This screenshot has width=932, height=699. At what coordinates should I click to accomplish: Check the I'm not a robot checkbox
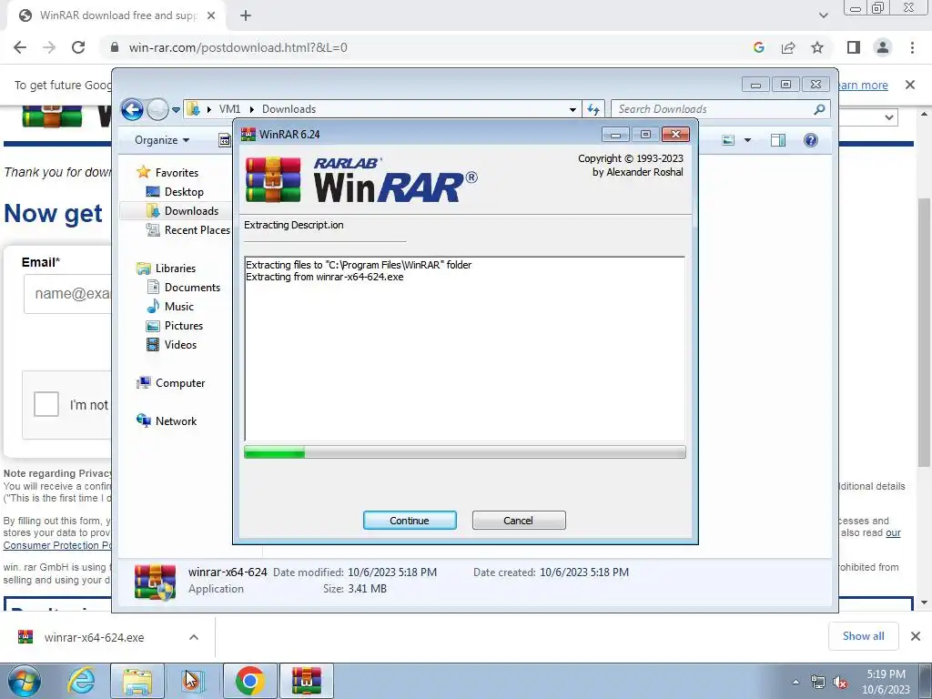click(x=46, y=404)
